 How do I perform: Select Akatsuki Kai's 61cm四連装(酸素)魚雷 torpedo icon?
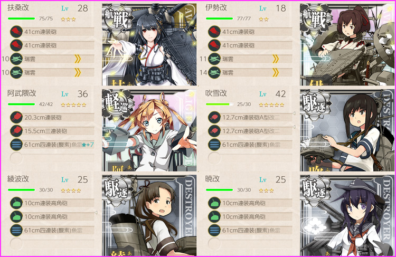tap(214, 230)
